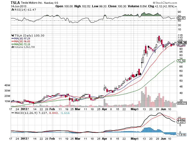Click the -1.616 tag on MACD axis
The width and height of the screenshot is (187, 141).
(181, 135)
